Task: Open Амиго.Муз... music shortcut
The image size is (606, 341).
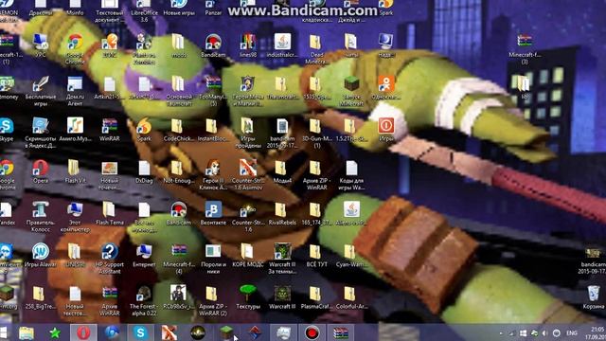Action: point(75,130)
